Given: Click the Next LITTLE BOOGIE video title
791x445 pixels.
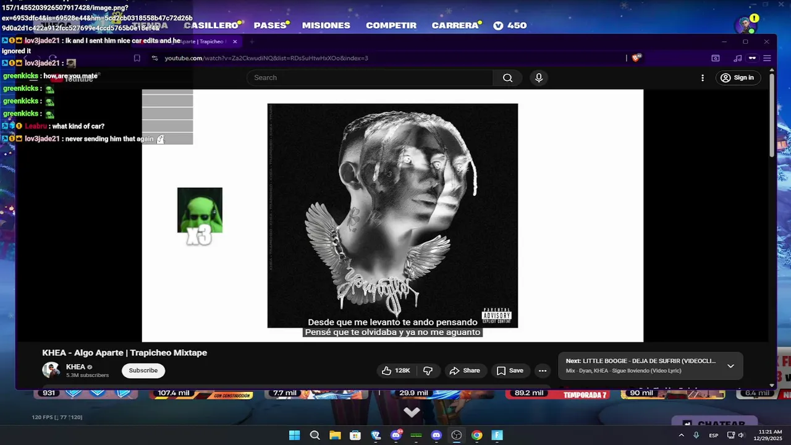Looking at the screenshot, I should [649, 361].
